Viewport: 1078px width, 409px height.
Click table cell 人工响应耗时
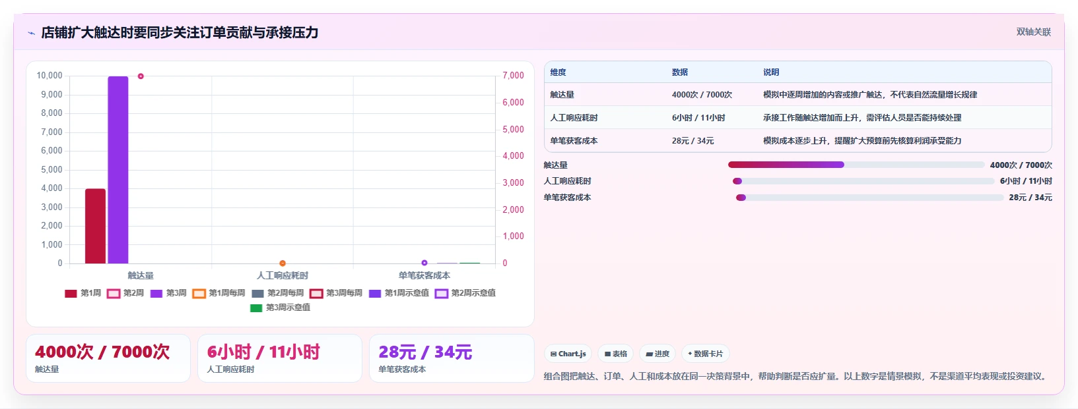[x=574, y=118]
